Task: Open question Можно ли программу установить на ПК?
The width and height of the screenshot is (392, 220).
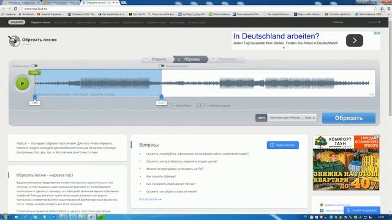Action: 175,169
